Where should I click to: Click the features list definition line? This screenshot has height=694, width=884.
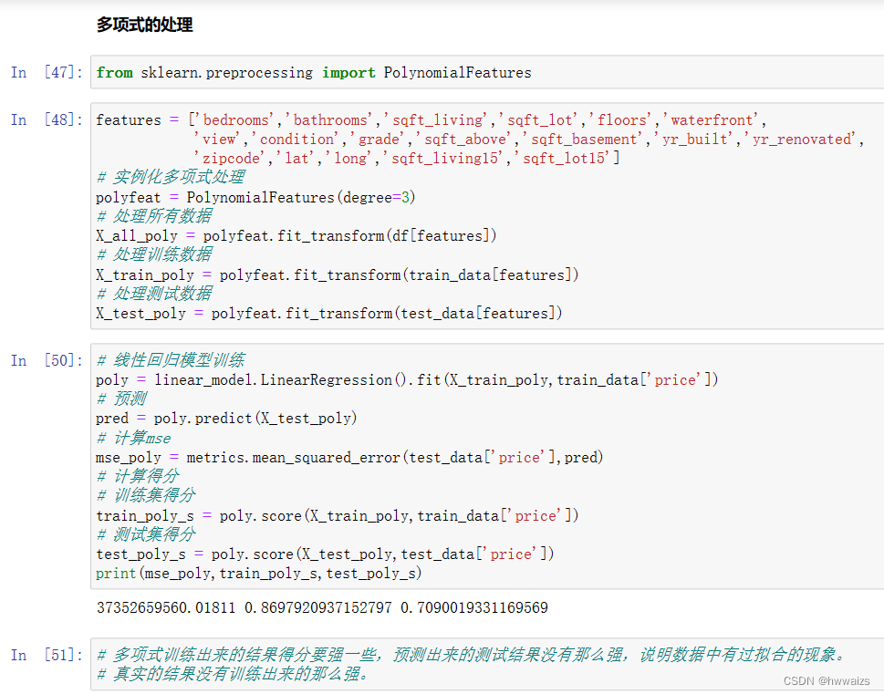point(431,120)
